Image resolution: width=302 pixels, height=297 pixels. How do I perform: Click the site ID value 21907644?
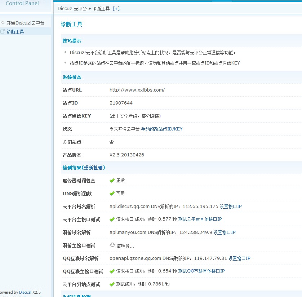pyautogui.click(x=121, y=103)
